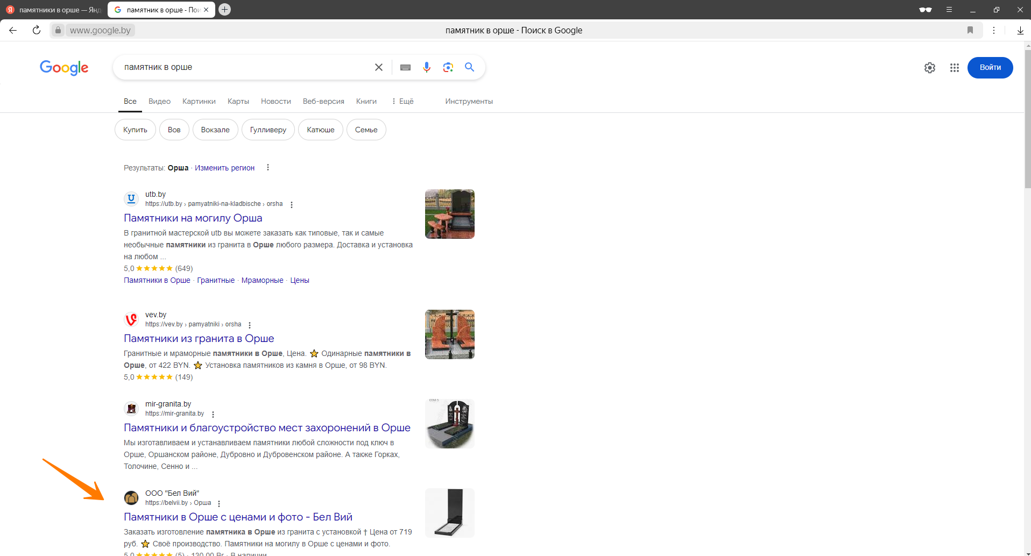Viewport: 1031px width, 556px height.
Task: Open three-dot menu for belvii.by result
Action: 219,503
